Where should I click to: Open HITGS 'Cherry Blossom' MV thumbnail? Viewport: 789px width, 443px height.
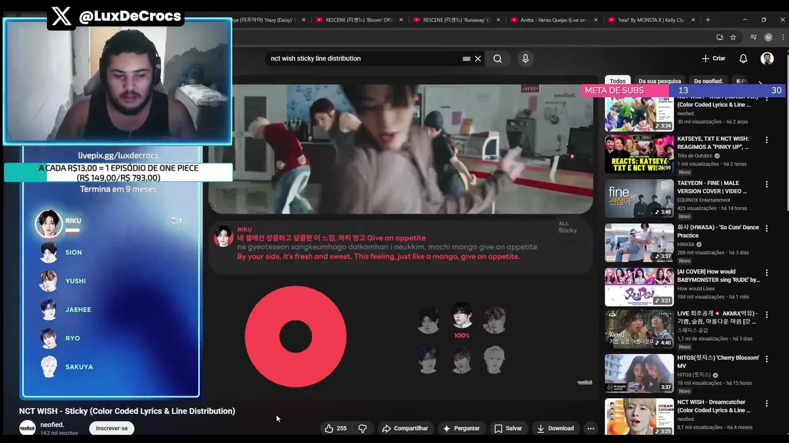click(x=639, y=373)
